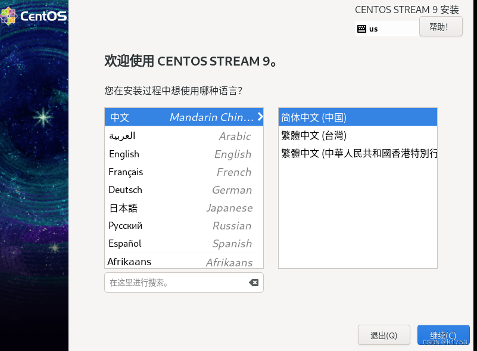
Task: Select the English language row
Action: [x=184, y=154]
